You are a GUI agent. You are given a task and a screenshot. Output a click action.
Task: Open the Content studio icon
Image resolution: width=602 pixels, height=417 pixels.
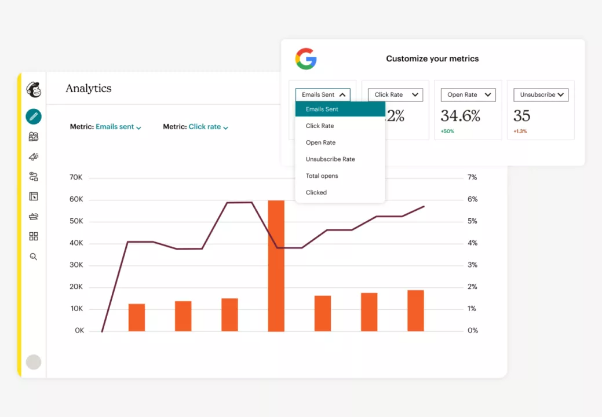pyautogui.click(x=34, y=217)
